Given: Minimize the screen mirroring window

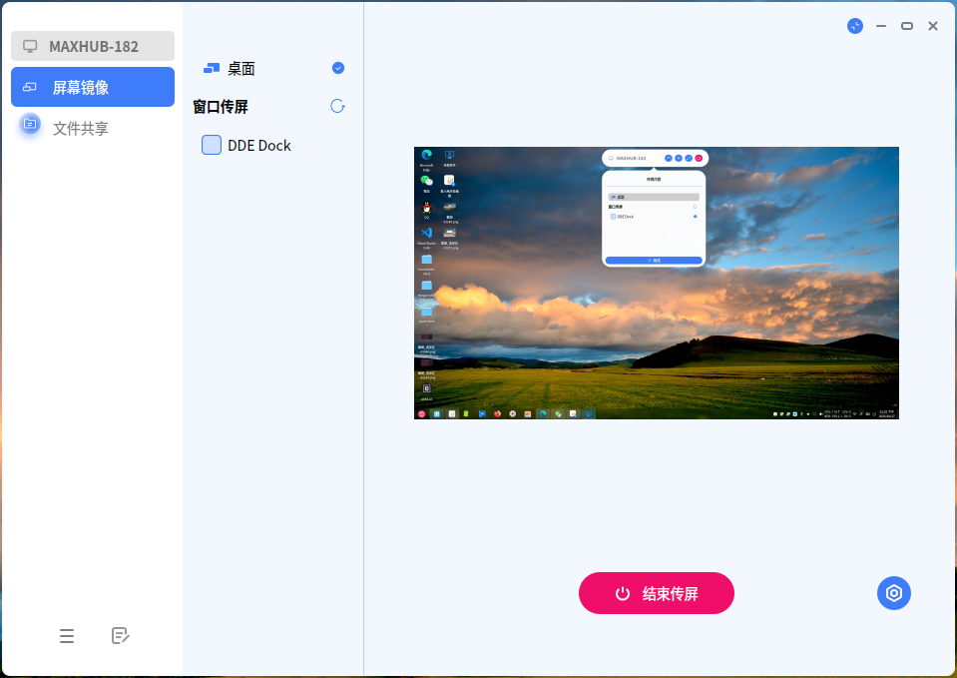Looking at the screenshot, I should tap(881, 26).
